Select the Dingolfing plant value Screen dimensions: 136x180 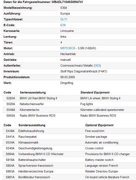[67, 83]
